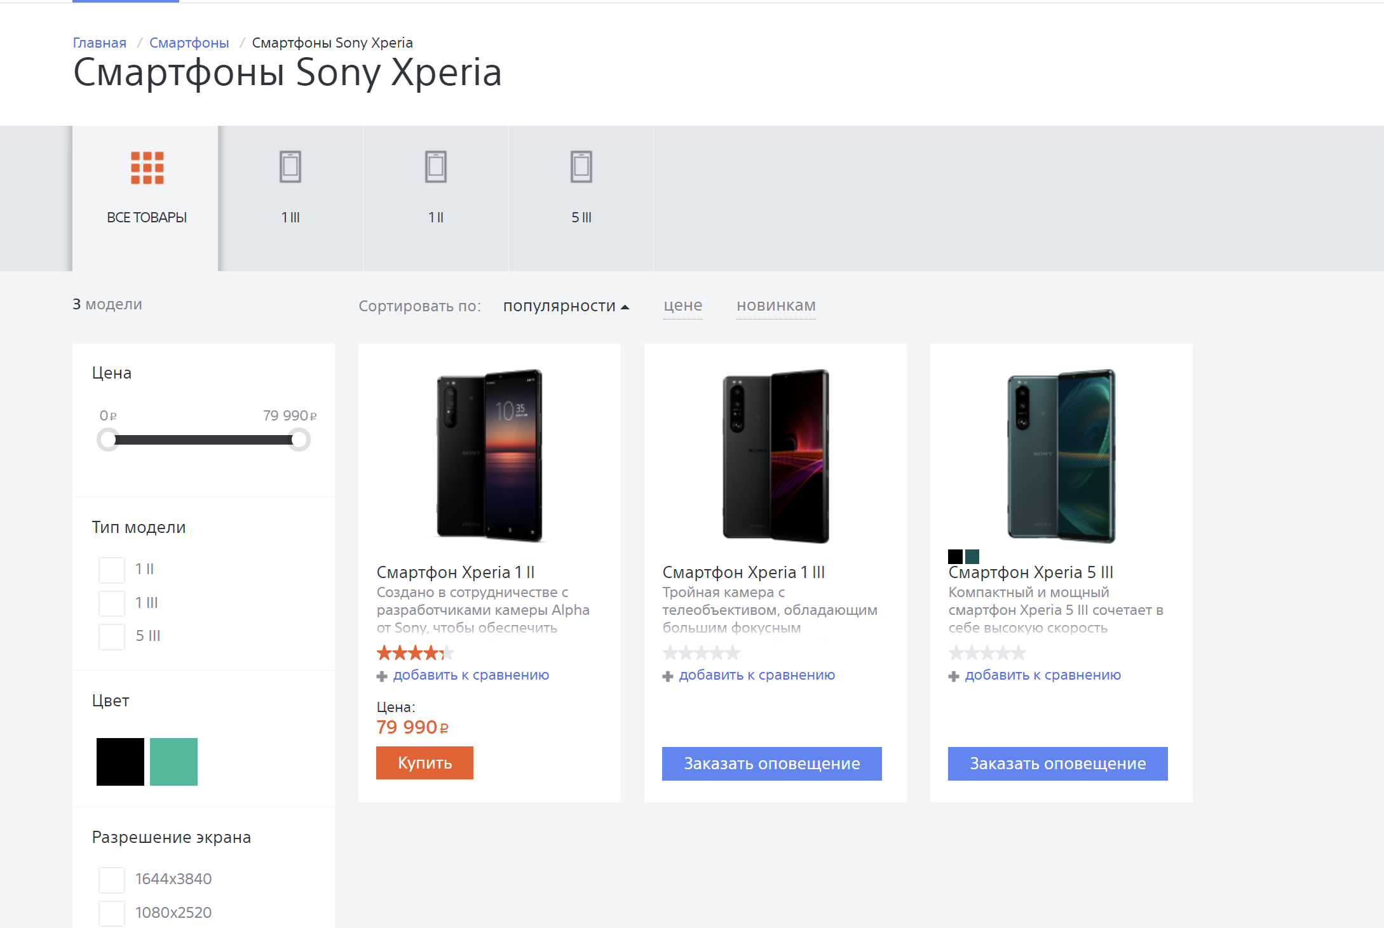1384x928 pixels.
Task: Check the '5 III' model type checkbox
Action: (x=112, y=636)
